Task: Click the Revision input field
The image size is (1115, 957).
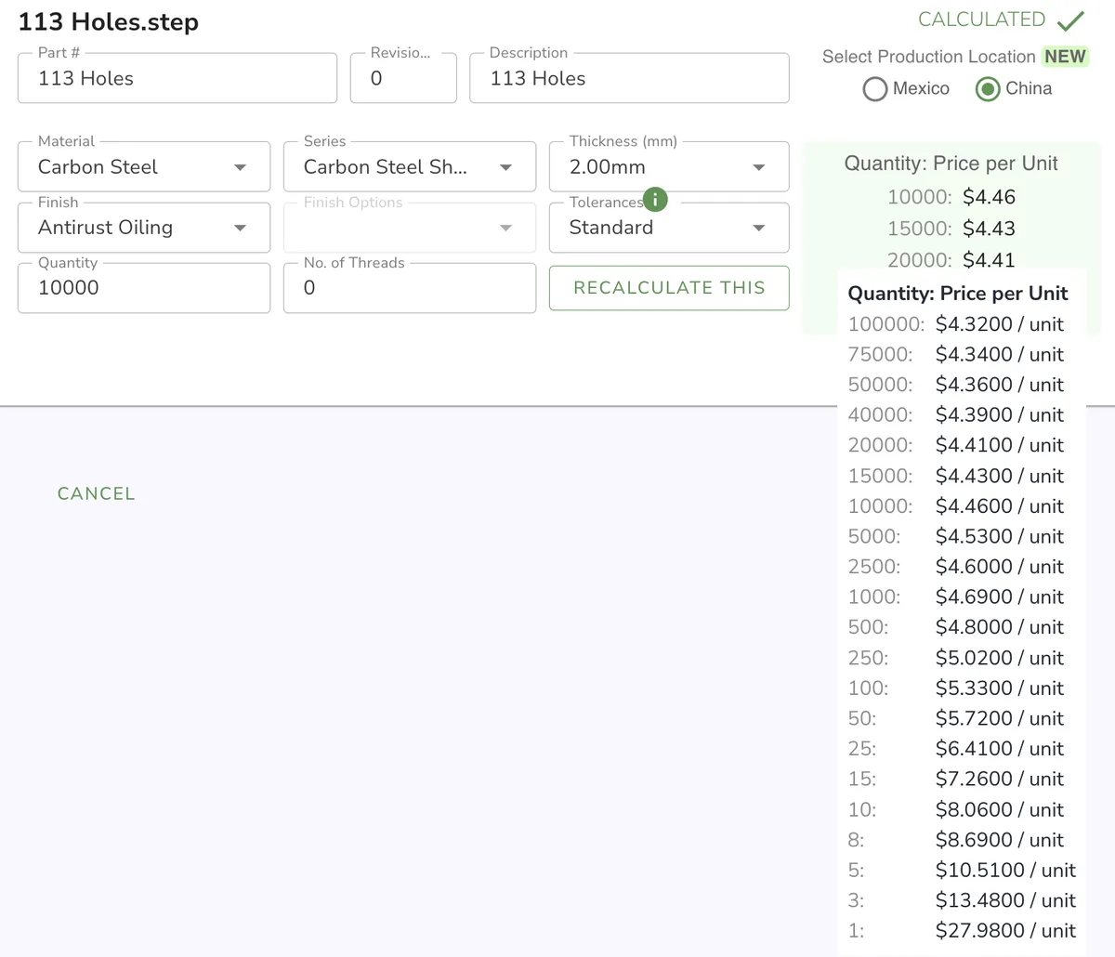Action: click(403, 78)
